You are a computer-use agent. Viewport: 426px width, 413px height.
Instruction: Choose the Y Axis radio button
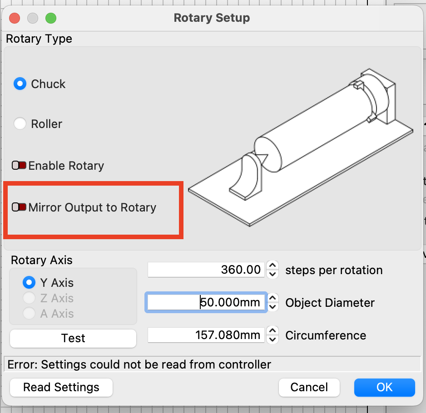click(x=29, y=282)
